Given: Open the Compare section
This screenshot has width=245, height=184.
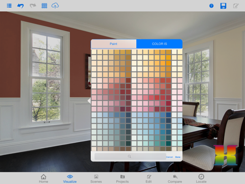Looking at the screenshot, I should click(175, 178).
